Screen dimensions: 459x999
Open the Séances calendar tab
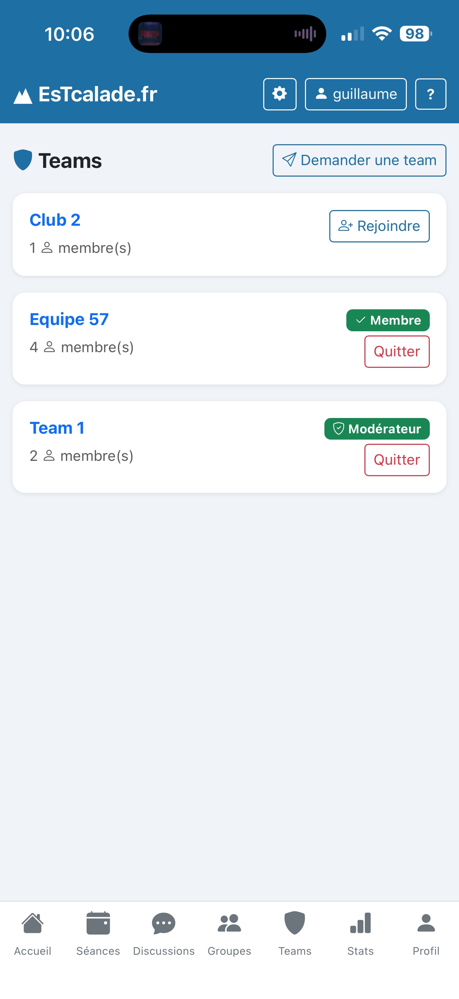(98, 933)
